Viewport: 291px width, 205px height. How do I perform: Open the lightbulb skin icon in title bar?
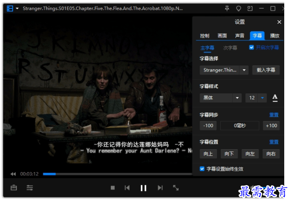(x=239, y=8)
